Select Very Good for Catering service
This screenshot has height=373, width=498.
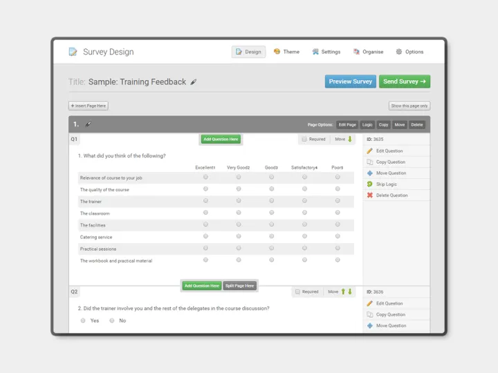click(239, 236)
